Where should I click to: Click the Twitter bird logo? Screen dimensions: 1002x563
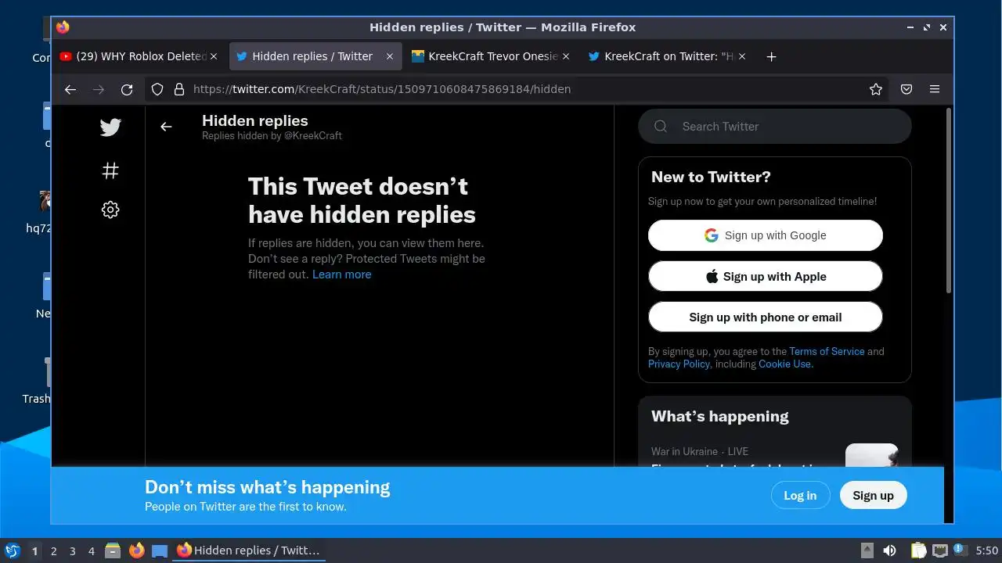[110, 127]
